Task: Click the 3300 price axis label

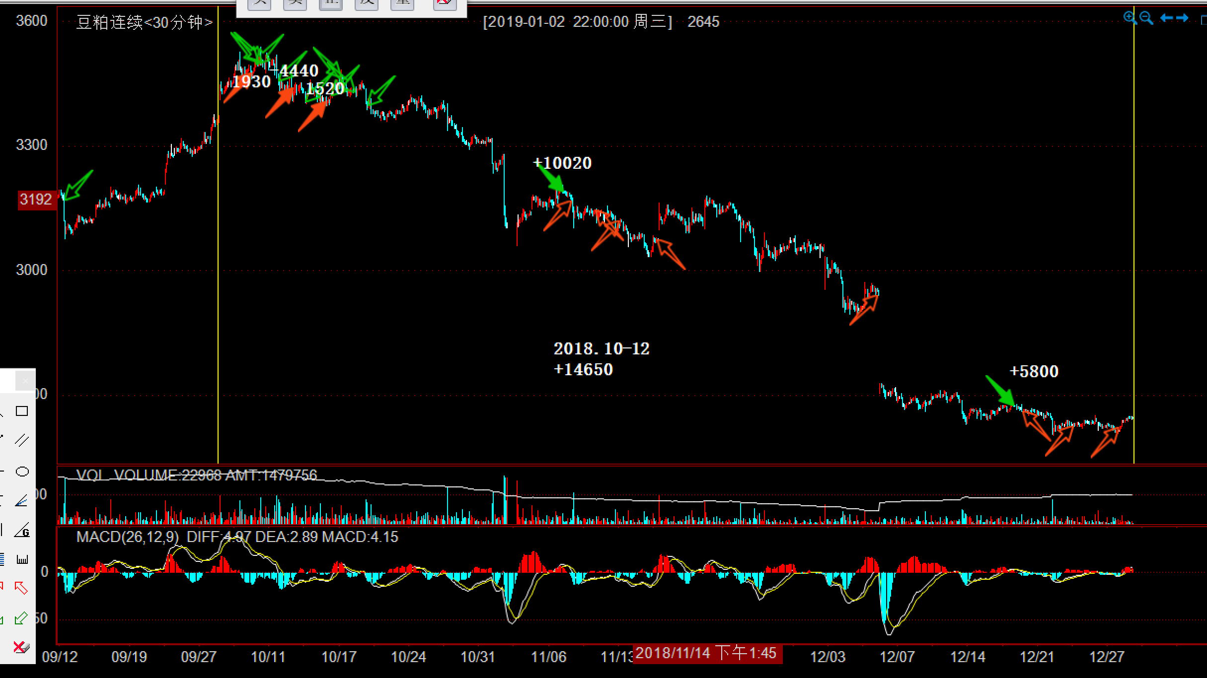Action: click(32, 145)
